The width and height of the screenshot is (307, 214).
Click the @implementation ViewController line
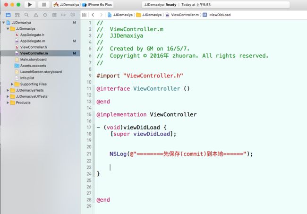tap(146, 114)
